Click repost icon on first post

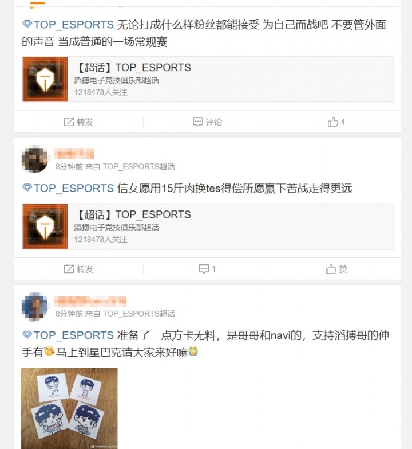69,122
